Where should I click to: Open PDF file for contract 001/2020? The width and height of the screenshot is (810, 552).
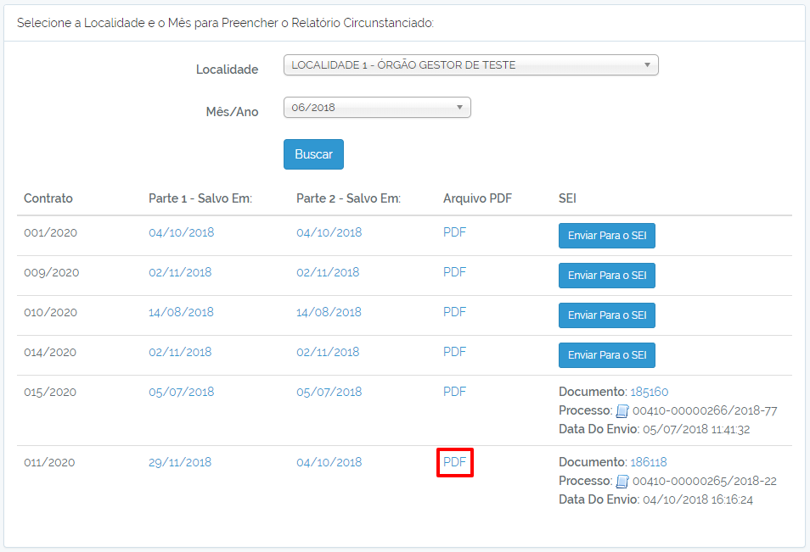(454, 232)
